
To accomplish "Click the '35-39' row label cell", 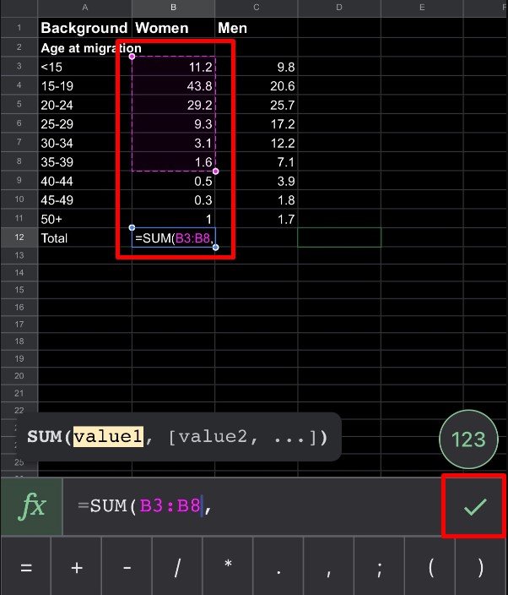I will click(x=85, y=161).
